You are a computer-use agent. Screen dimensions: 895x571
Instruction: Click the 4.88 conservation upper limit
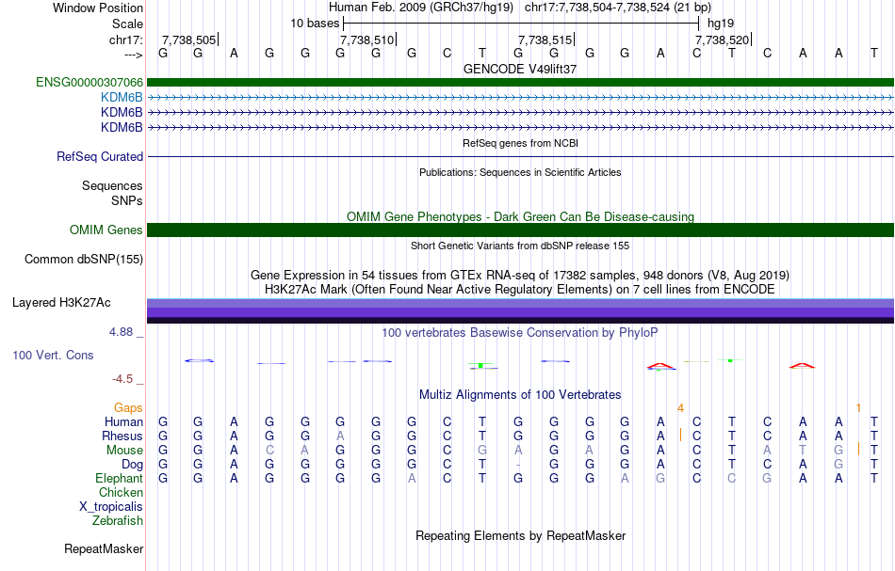[121, 332]
